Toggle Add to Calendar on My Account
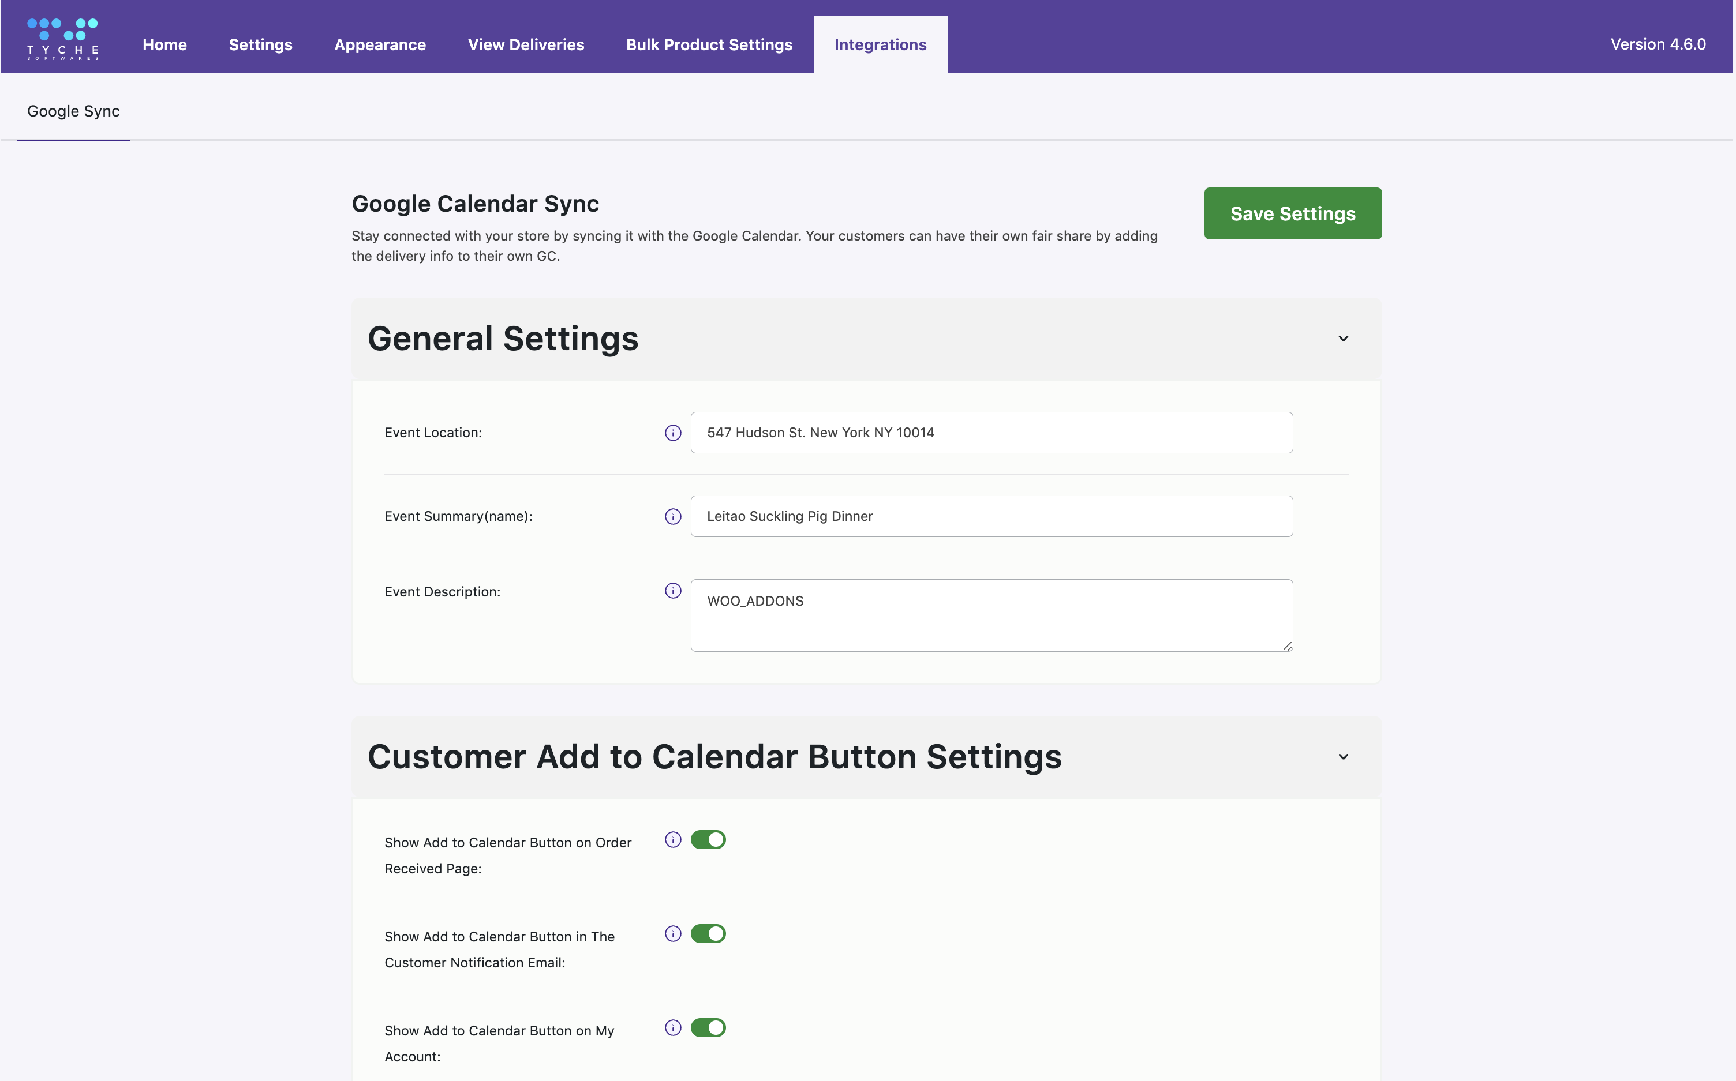Screen dimensions: 1736x1081 708,1027
